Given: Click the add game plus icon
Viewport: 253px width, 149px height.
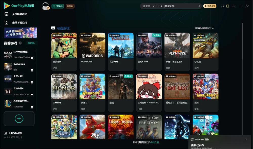Looking at the screenshot, I should (19, 119).
